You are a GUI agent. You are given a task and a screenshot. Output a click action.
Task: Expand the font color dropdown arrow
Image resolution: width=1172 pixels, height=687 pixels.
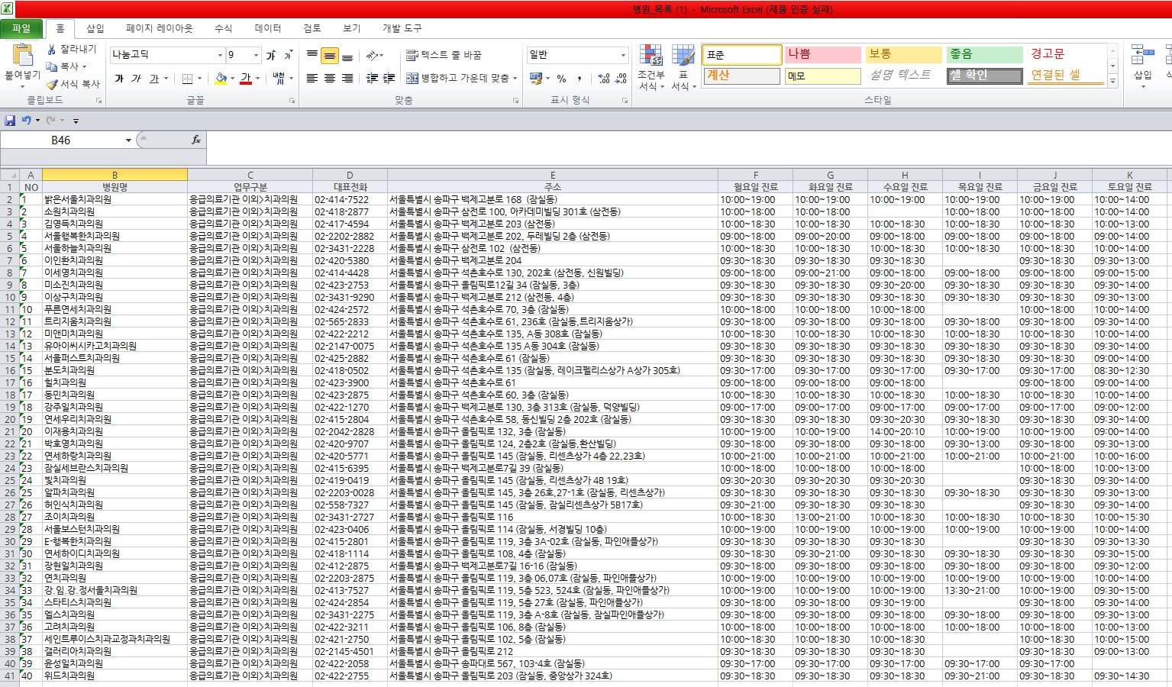(x=257, y=78)
